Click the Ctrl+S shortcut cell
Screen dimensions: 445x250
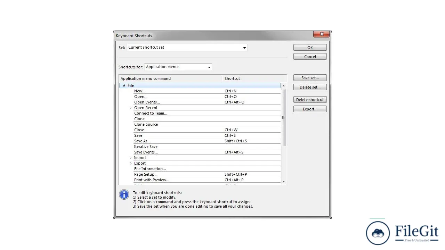(230, 135)
